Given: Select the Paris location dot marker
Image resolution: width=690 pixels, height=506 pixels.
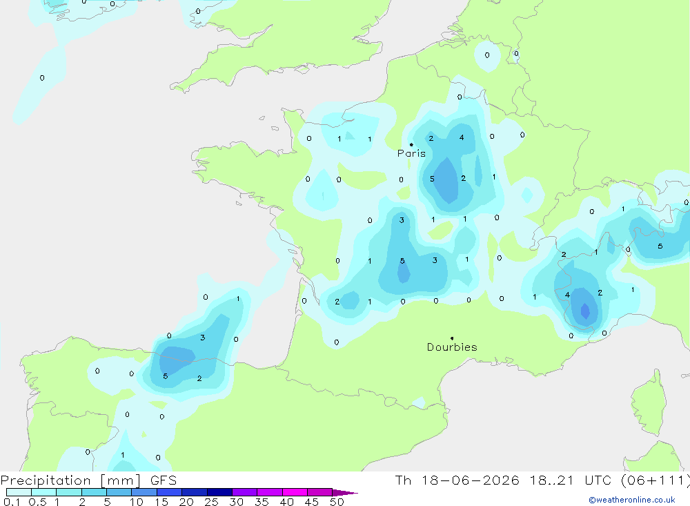Looking at the screenshot, I should click(x=411, y=144).
